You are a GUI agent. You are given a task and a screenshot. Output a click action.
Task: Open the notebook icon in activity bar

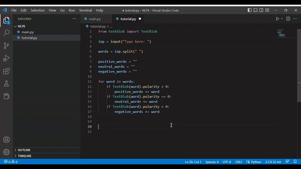pyautogui.click(x=6, y=96)
